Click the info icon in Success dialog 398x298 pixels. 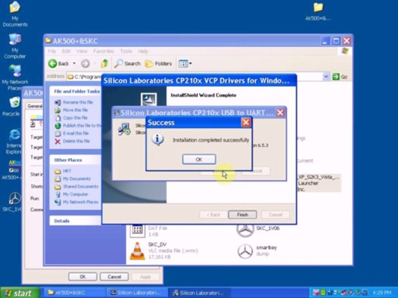(x=158, y=139)
